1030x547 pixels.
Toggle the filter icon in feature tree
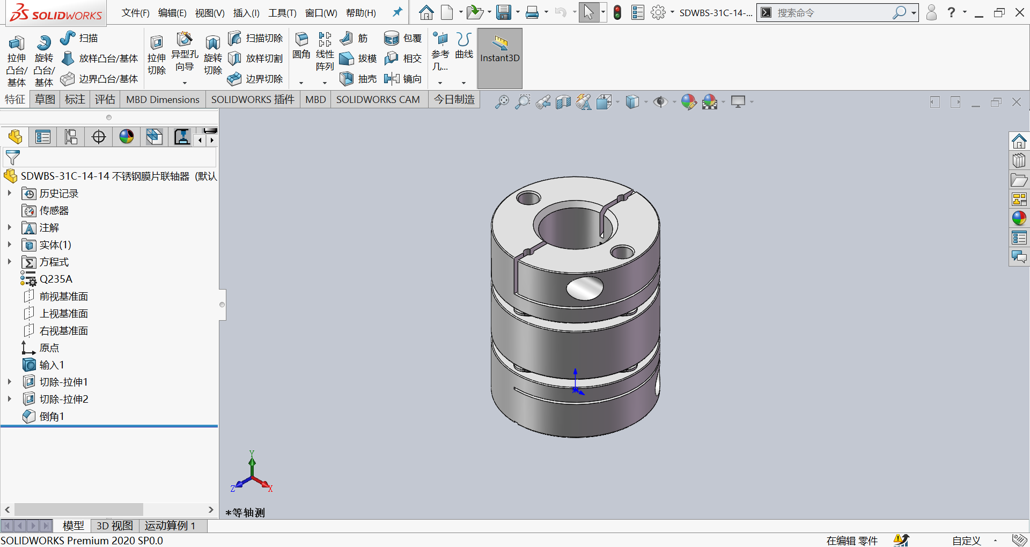[12, 157]
